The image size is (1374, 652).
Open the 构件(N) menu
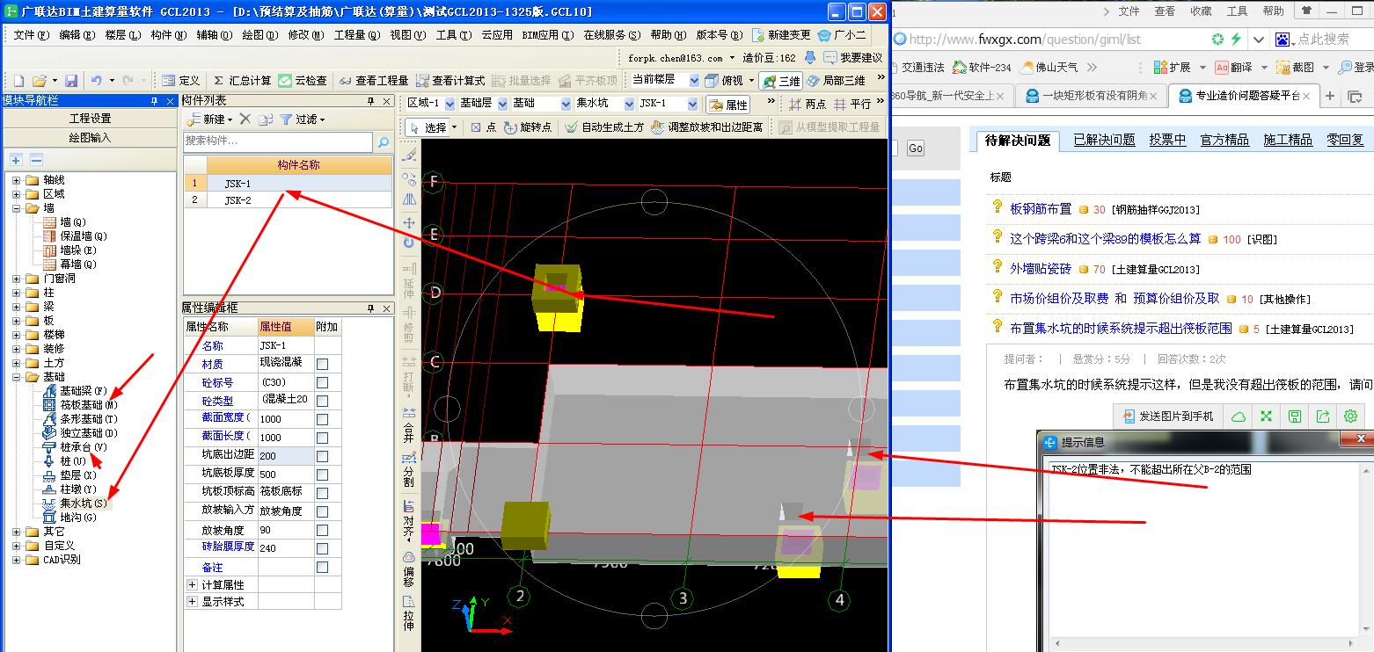pos(168,35)
